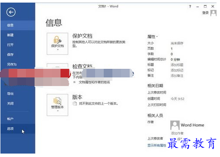Click the 尚未保存 size value
This screenshot has height=157, width=220.
[x=177, y=43]
